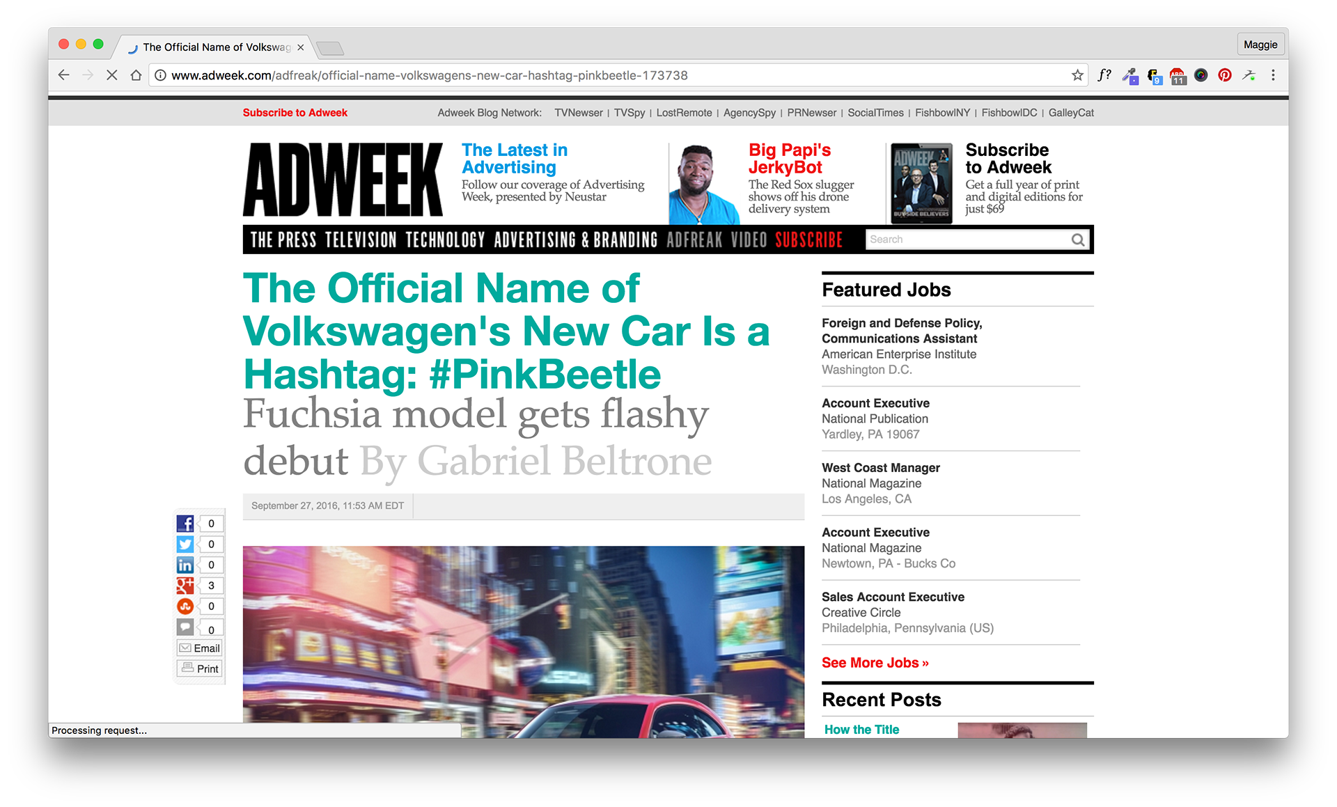The image size is (1337, 807).
Task: Open the FishbowlDC blog link
Action: click(x=1009, y=113)
